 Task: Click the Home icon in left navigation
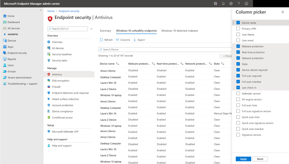click(x=5, y=16)
